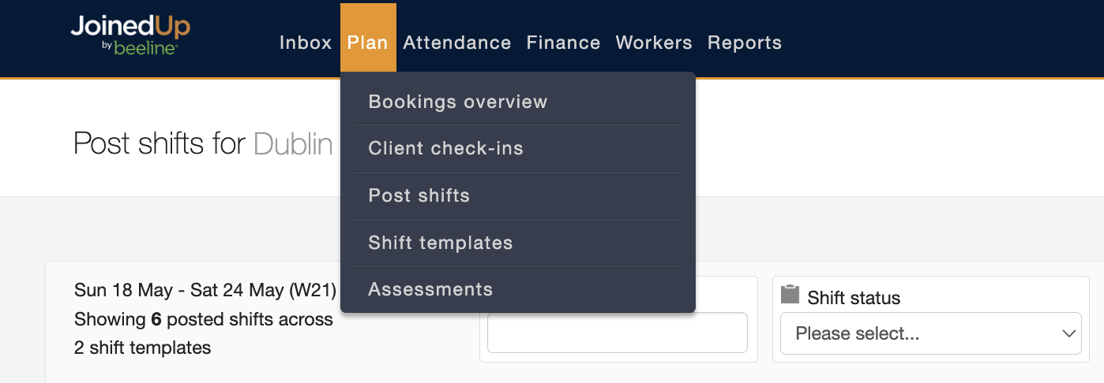
Task: Click the 'Showing 6 posted shifts' text
Action: point(203,319)
